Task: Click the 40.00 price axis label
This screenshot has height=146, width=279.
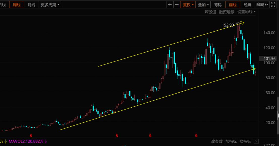Action: tap(270, 108)
